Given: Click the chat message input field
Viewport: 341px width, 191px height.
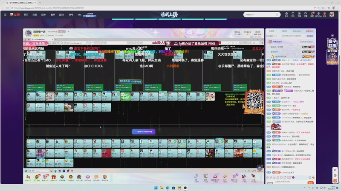Looking at the screenshot, I should tap(289, 182).
